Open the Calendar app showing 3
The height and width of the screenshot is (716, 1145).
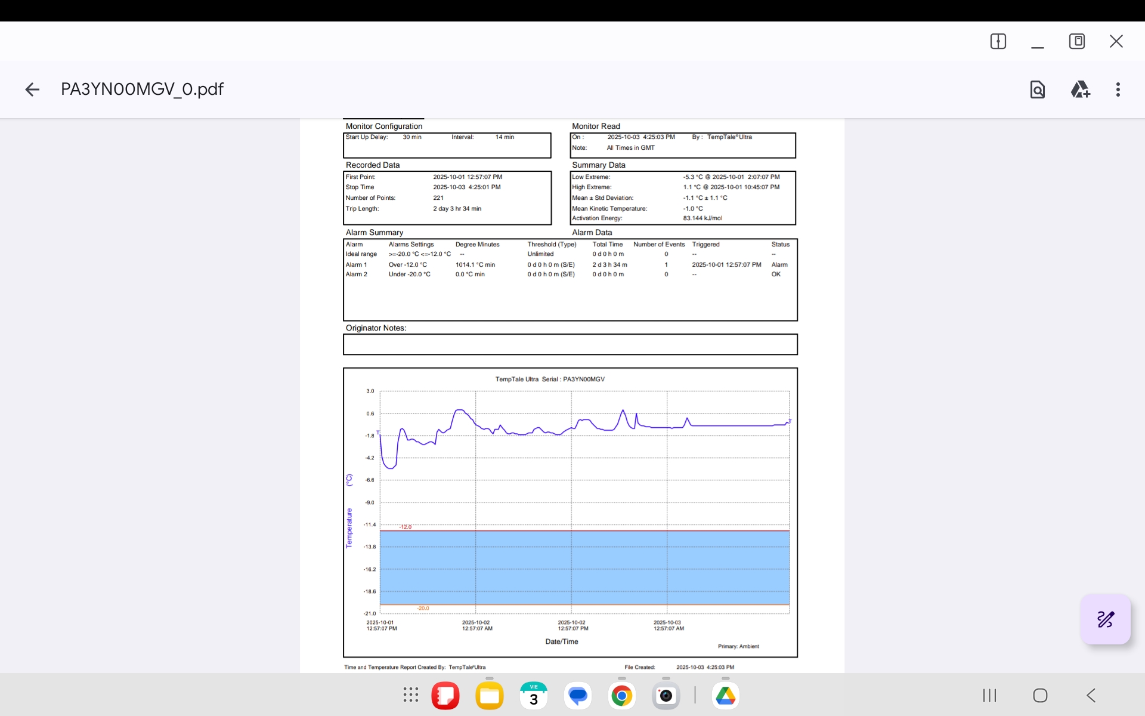pos(534,696)
